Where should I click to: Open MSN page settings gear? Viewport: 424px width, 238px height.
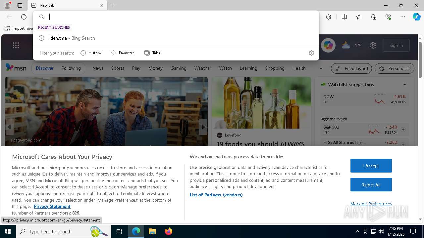[x=373, y=45]
